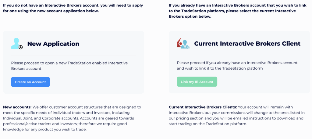Viewport: 312px width, 139px height.
Task: Click the bold "Current Interactive Brokers Clients:" label
Action: click(203, 107)
